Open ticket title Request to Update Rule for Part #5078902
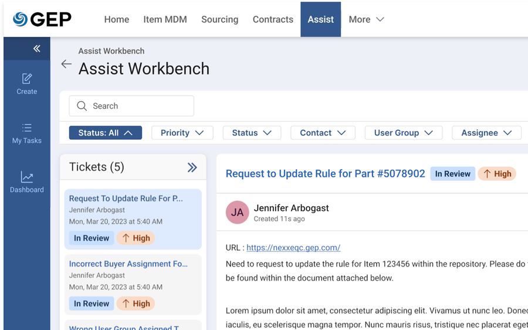This screenshot has height=330, width=528. pyautogui.click(x=325, y=174)
